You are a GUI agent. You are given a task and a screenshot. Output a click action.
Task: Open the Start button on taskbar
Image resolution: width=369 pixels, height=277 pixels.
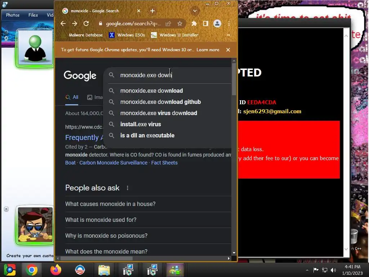[x=10, y=270]
